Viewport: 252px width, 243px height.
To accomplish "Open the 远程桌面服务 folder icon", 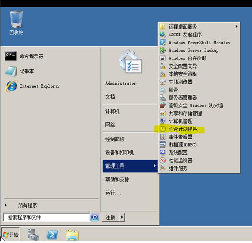I will click(x=162, y=26).
